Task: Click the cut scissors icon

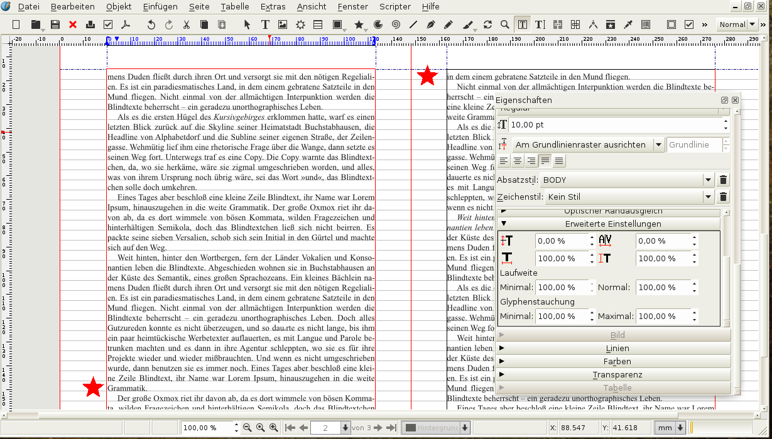Action: tap(187, 24)
